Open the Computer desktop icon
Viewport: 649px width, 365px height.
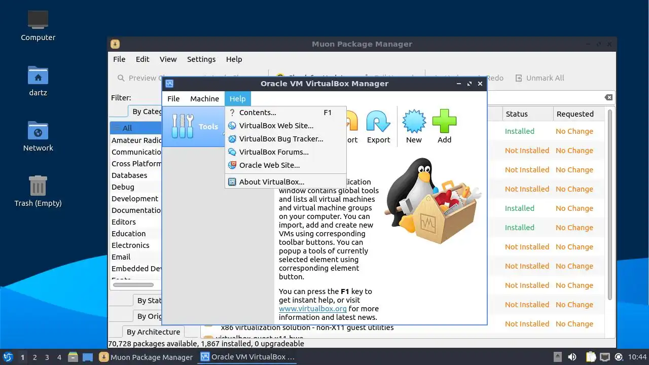(x=38, y=25)
